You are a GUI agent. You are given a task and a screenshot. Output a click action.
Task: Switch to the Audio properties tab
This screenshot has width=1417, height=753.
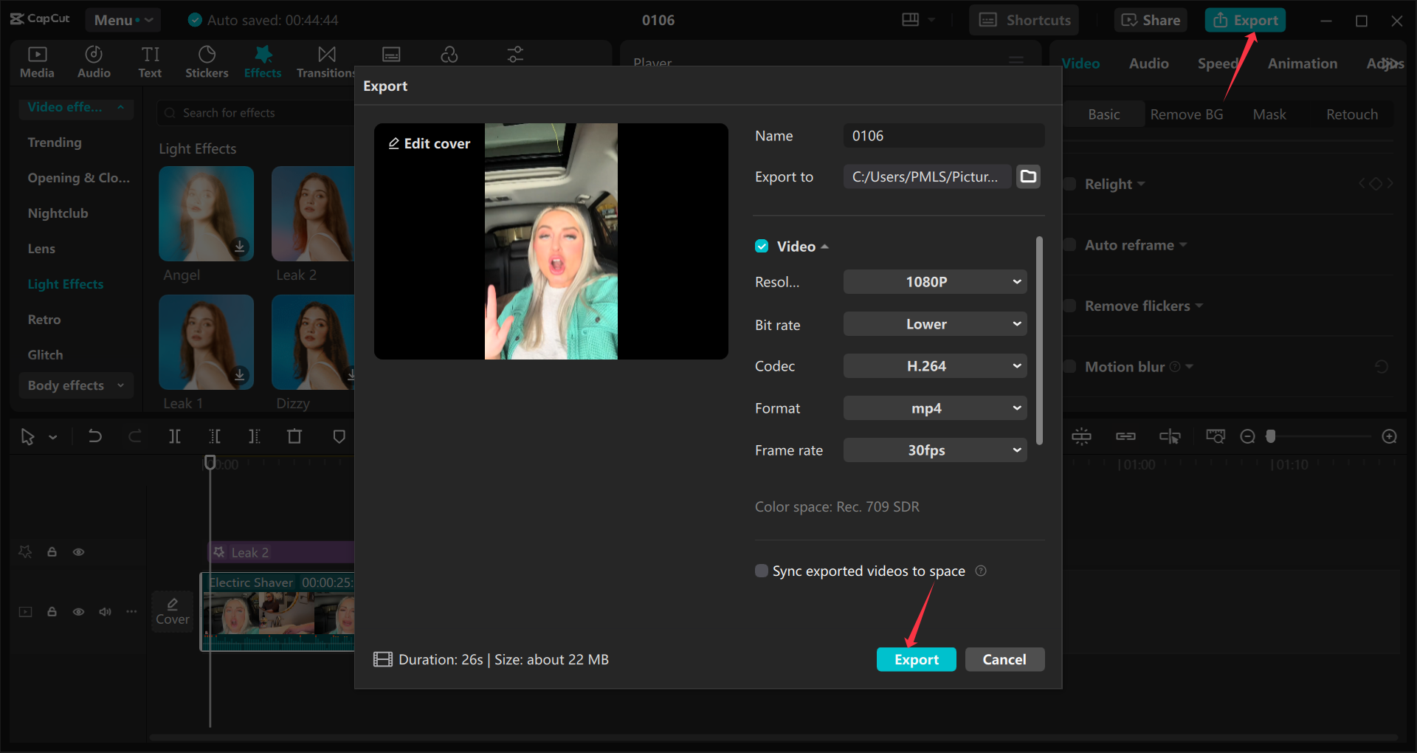[1148, 63]
